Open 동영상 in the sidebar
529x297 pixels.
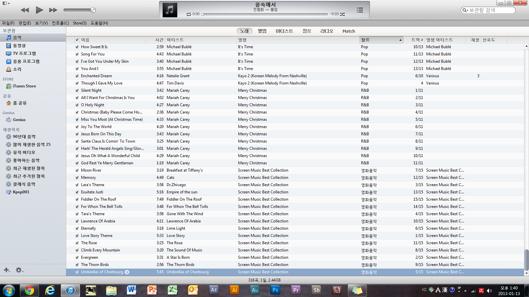33,46
